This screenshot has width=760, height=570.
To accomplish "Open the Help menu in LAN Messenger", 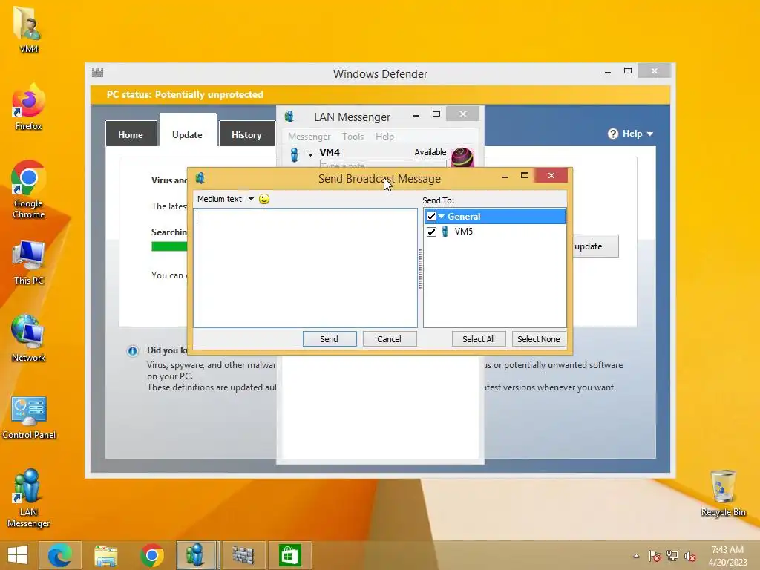I will coord(385,137).
